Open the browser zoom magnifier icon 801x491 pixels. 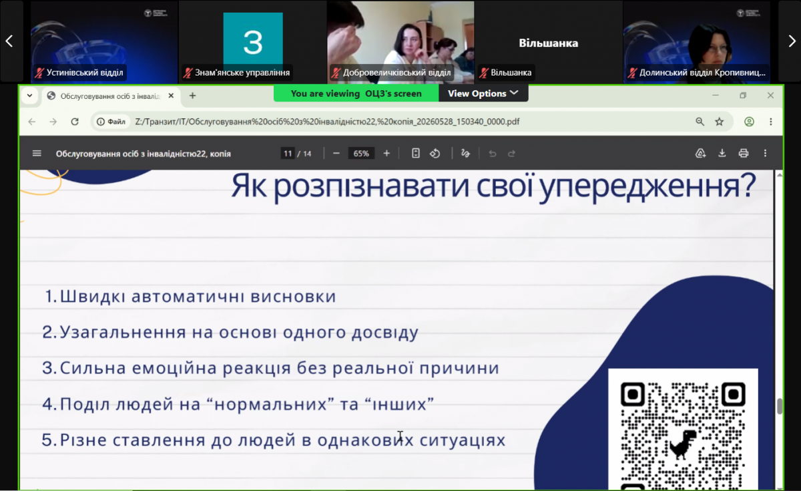(x=700, y=122)
